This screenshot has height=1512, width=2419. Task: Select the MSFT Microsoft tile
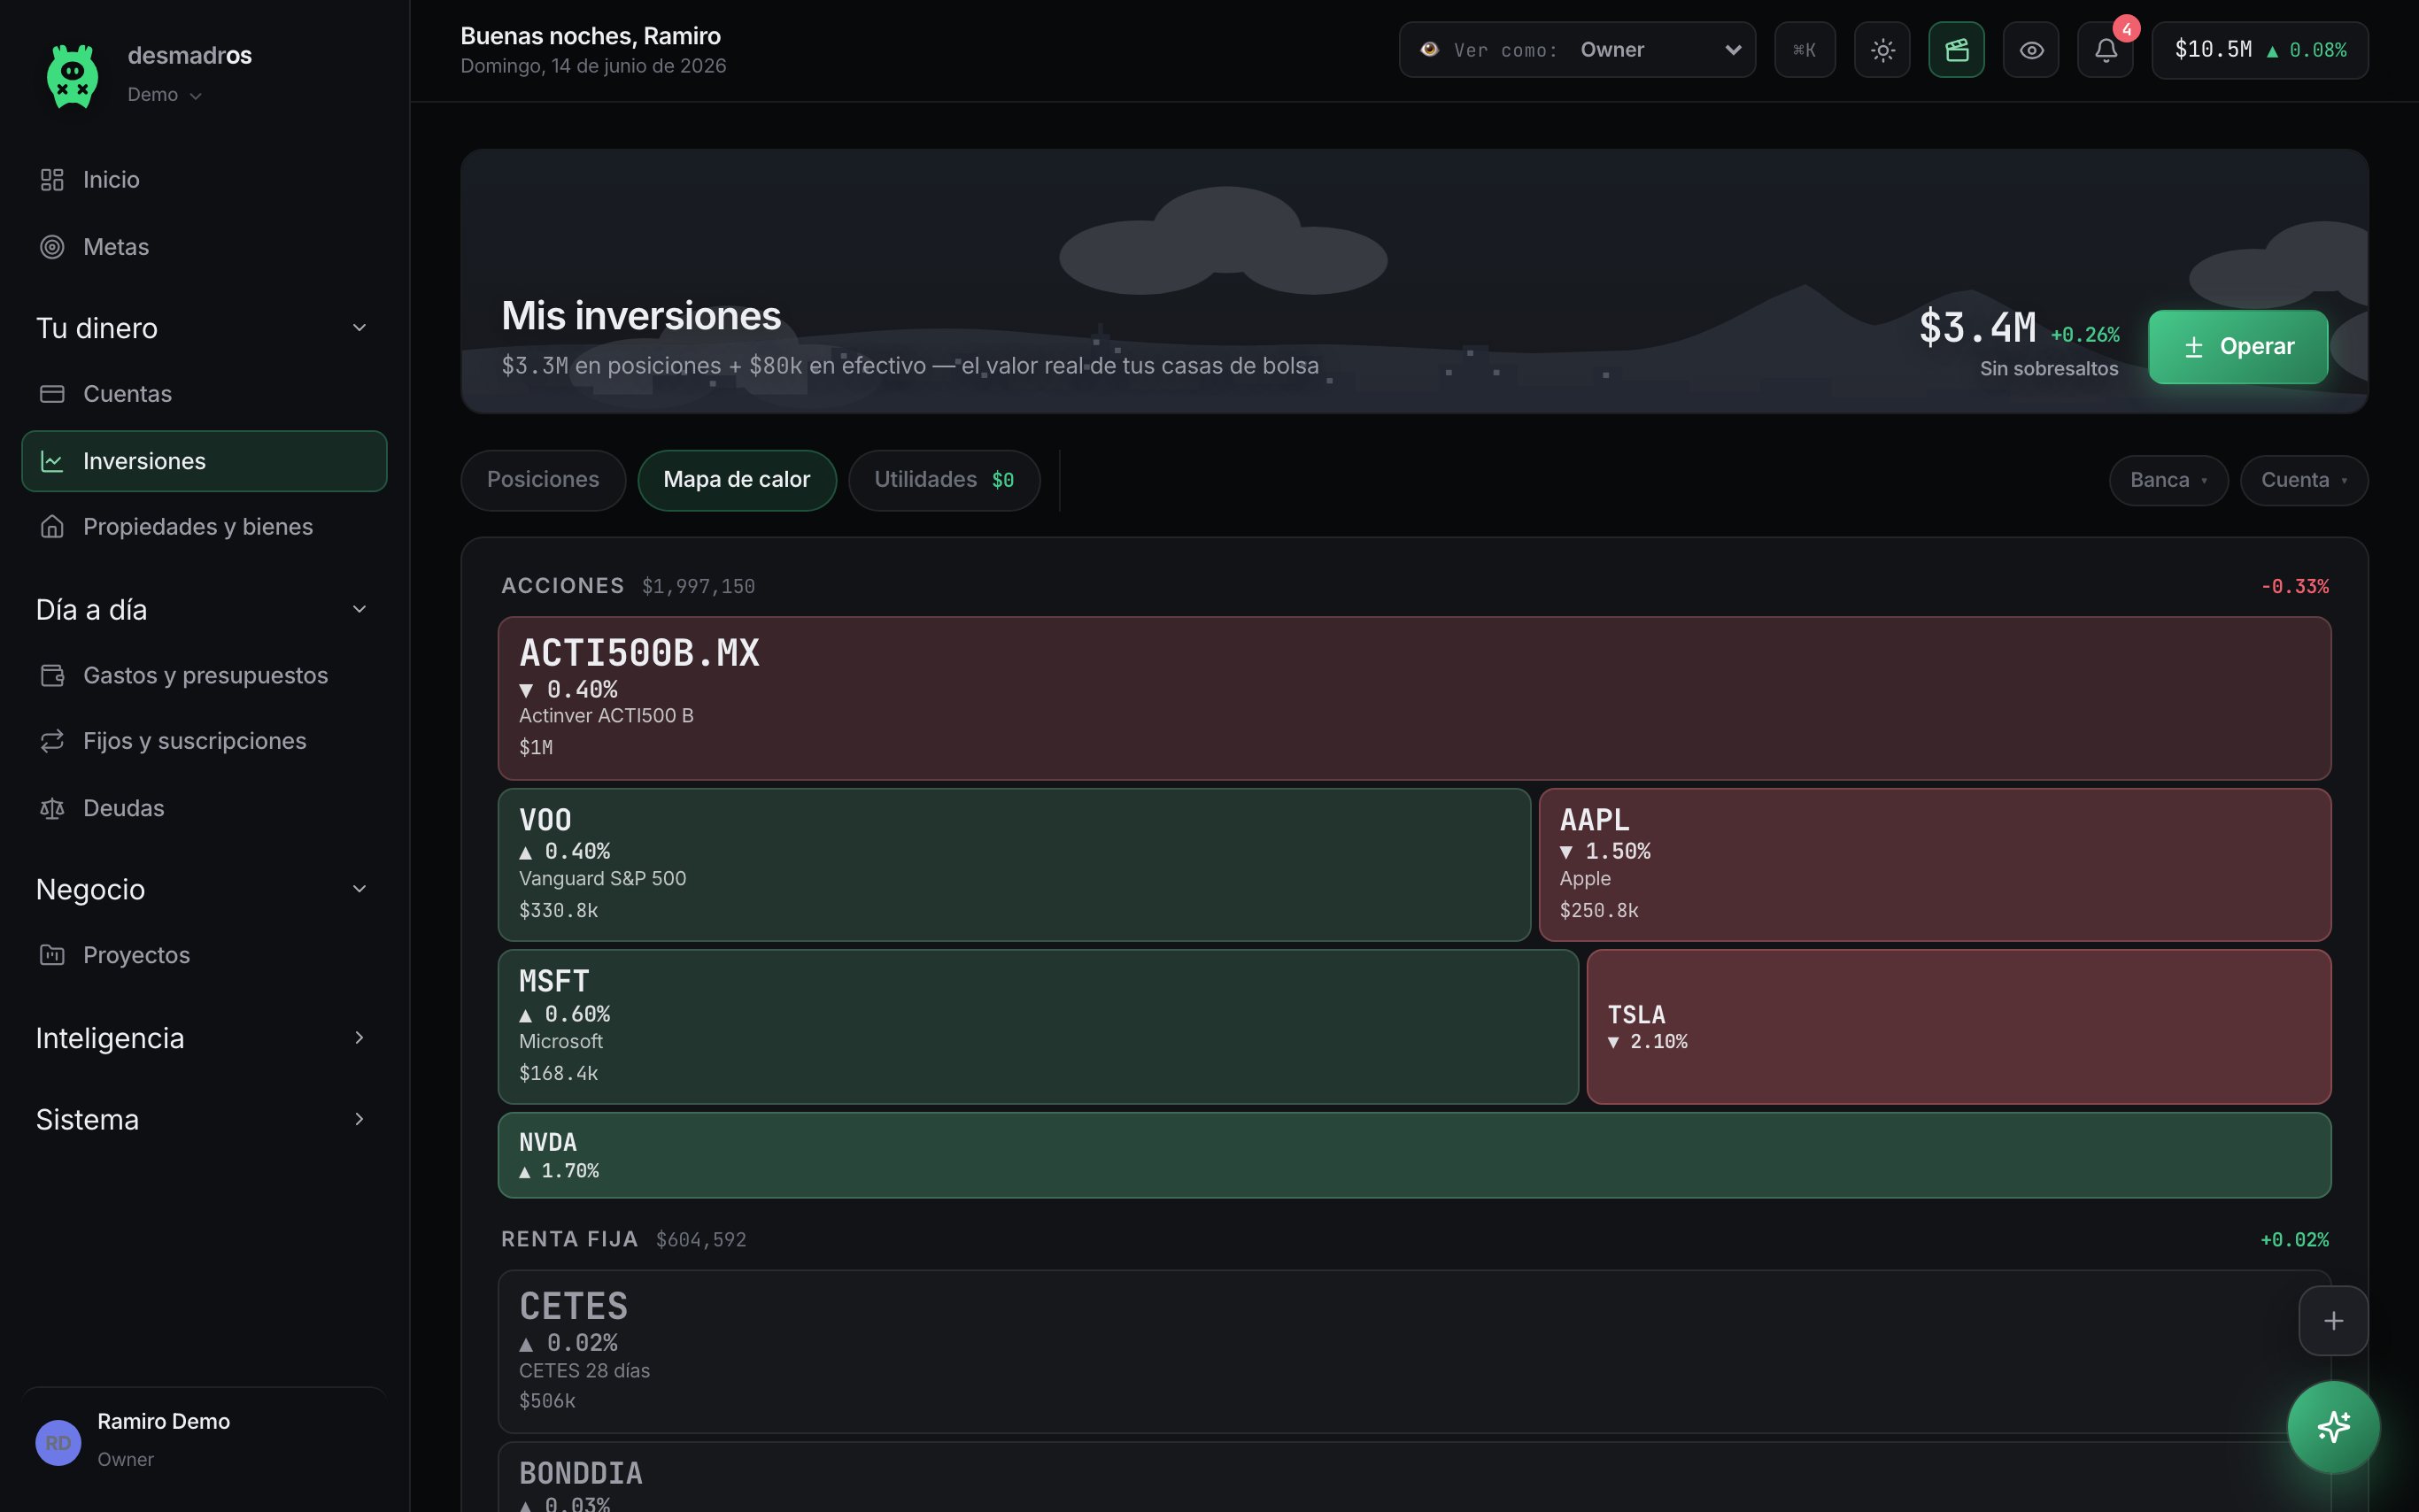pyautogui.click(x=1038, y=1027)
